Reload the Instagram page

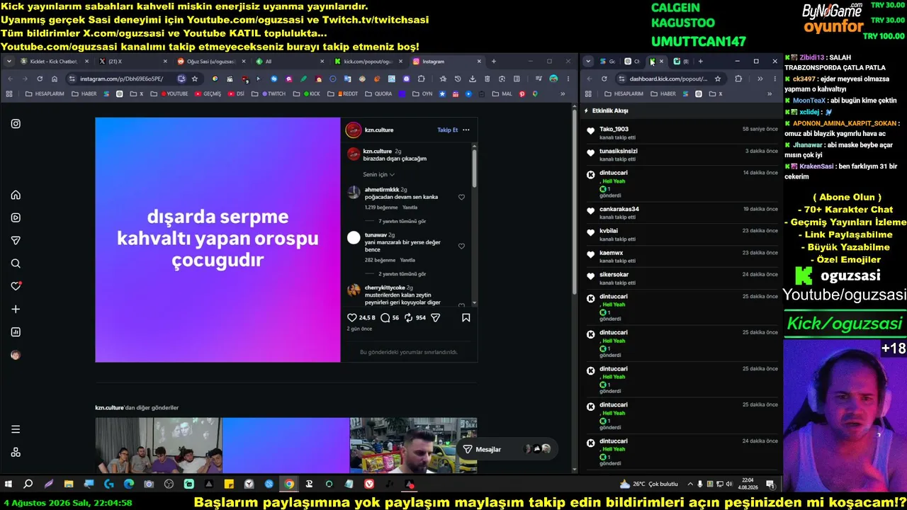pyautogui.click(x=40, y=79)
